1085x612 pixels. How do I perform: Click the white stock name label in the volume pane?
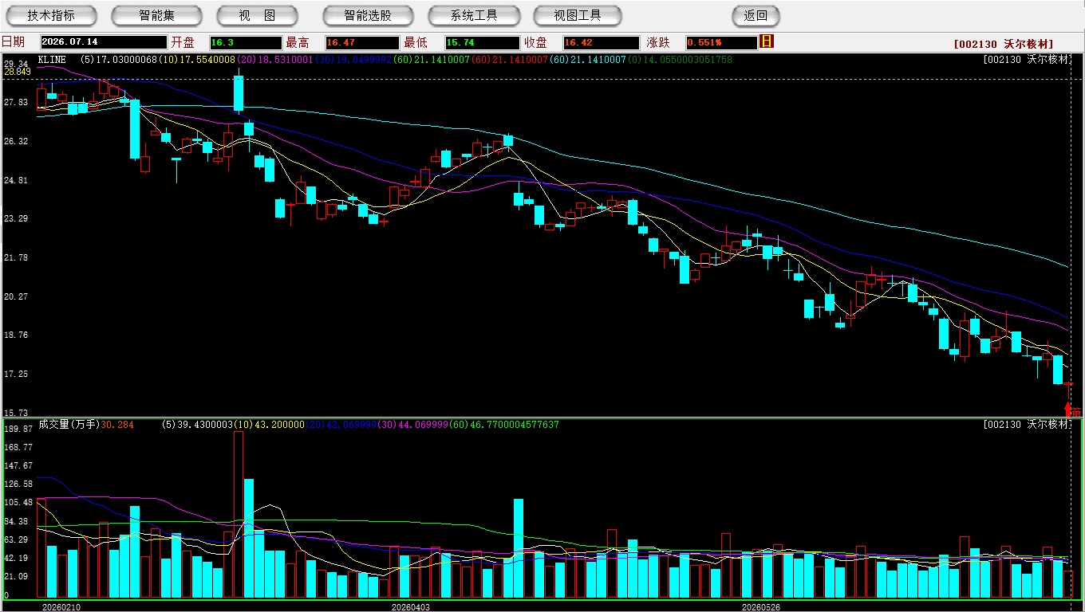point(1027,425)
